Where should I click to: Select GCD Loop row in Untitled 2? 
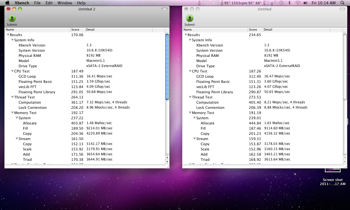click(85, 76)
